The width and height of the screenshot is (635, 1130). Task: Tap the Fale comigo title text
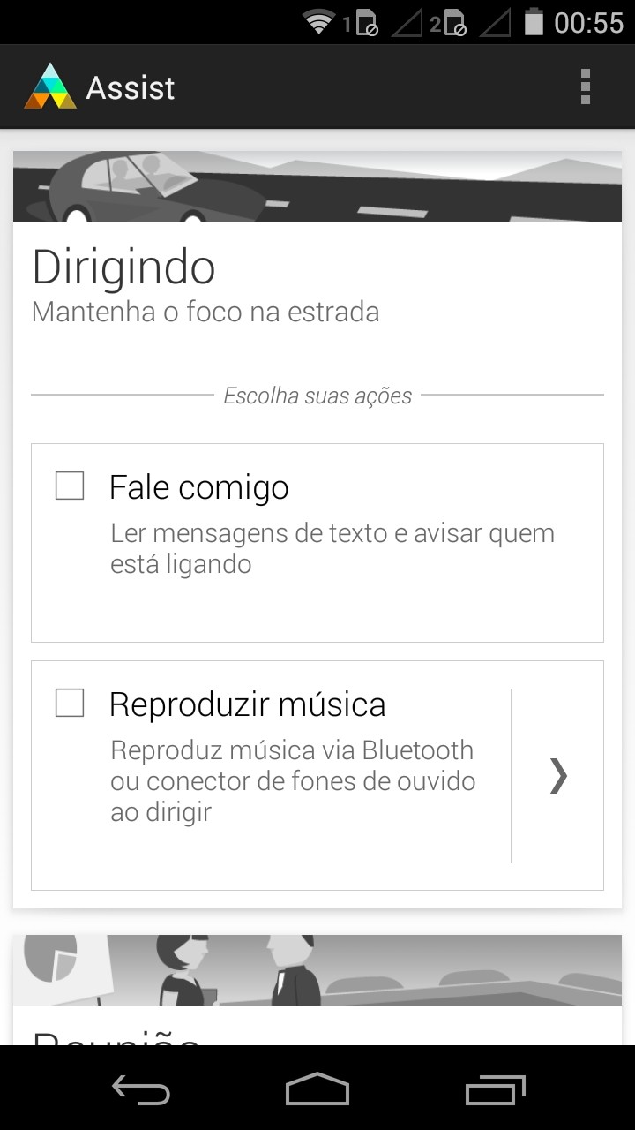coord(199,487)
